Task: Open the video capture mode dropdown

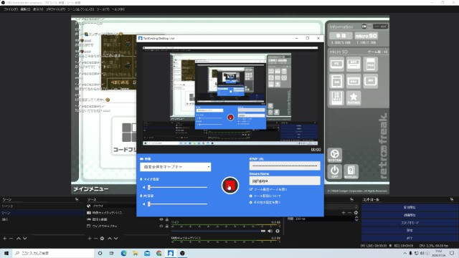Action: pos(175,167)
